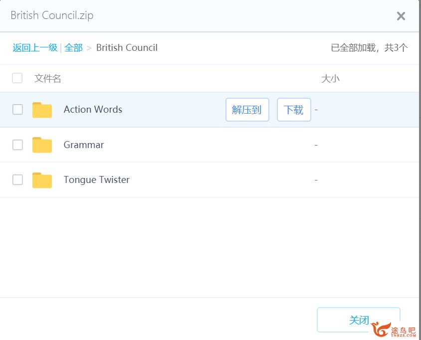The width and height of the screenshot is (421, 340).
Task: Click the British Council.zip title text
Action: [x=52, y=15]
